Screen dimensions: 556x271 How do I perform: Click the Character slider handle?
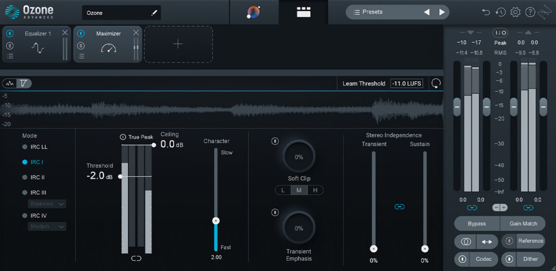coord(216,221)
